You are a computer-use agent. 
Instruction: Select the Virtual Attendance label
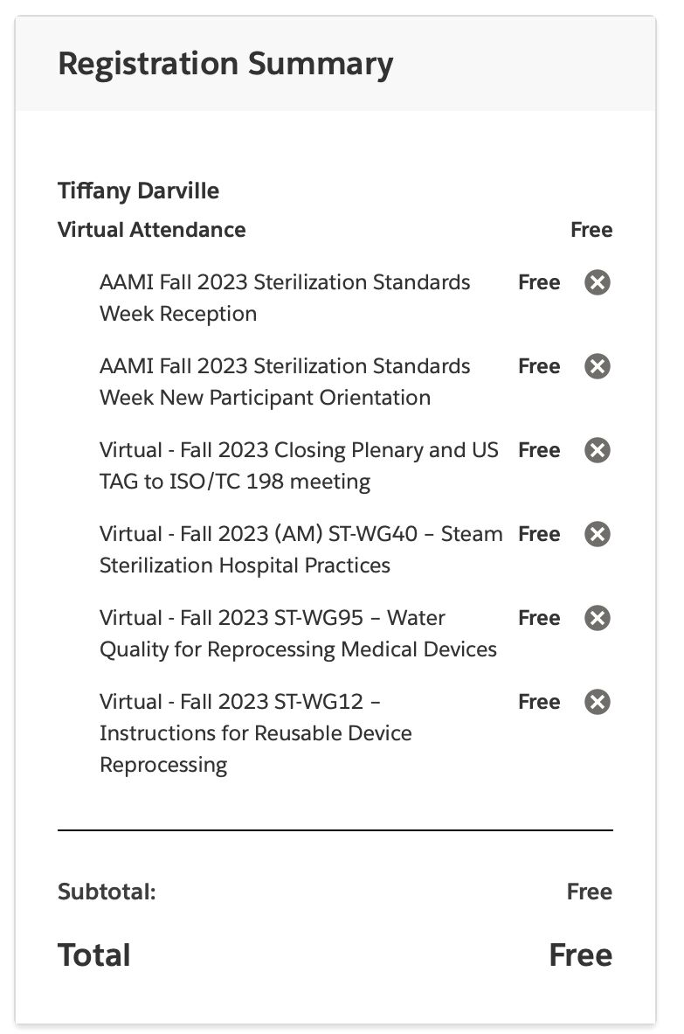151,230
